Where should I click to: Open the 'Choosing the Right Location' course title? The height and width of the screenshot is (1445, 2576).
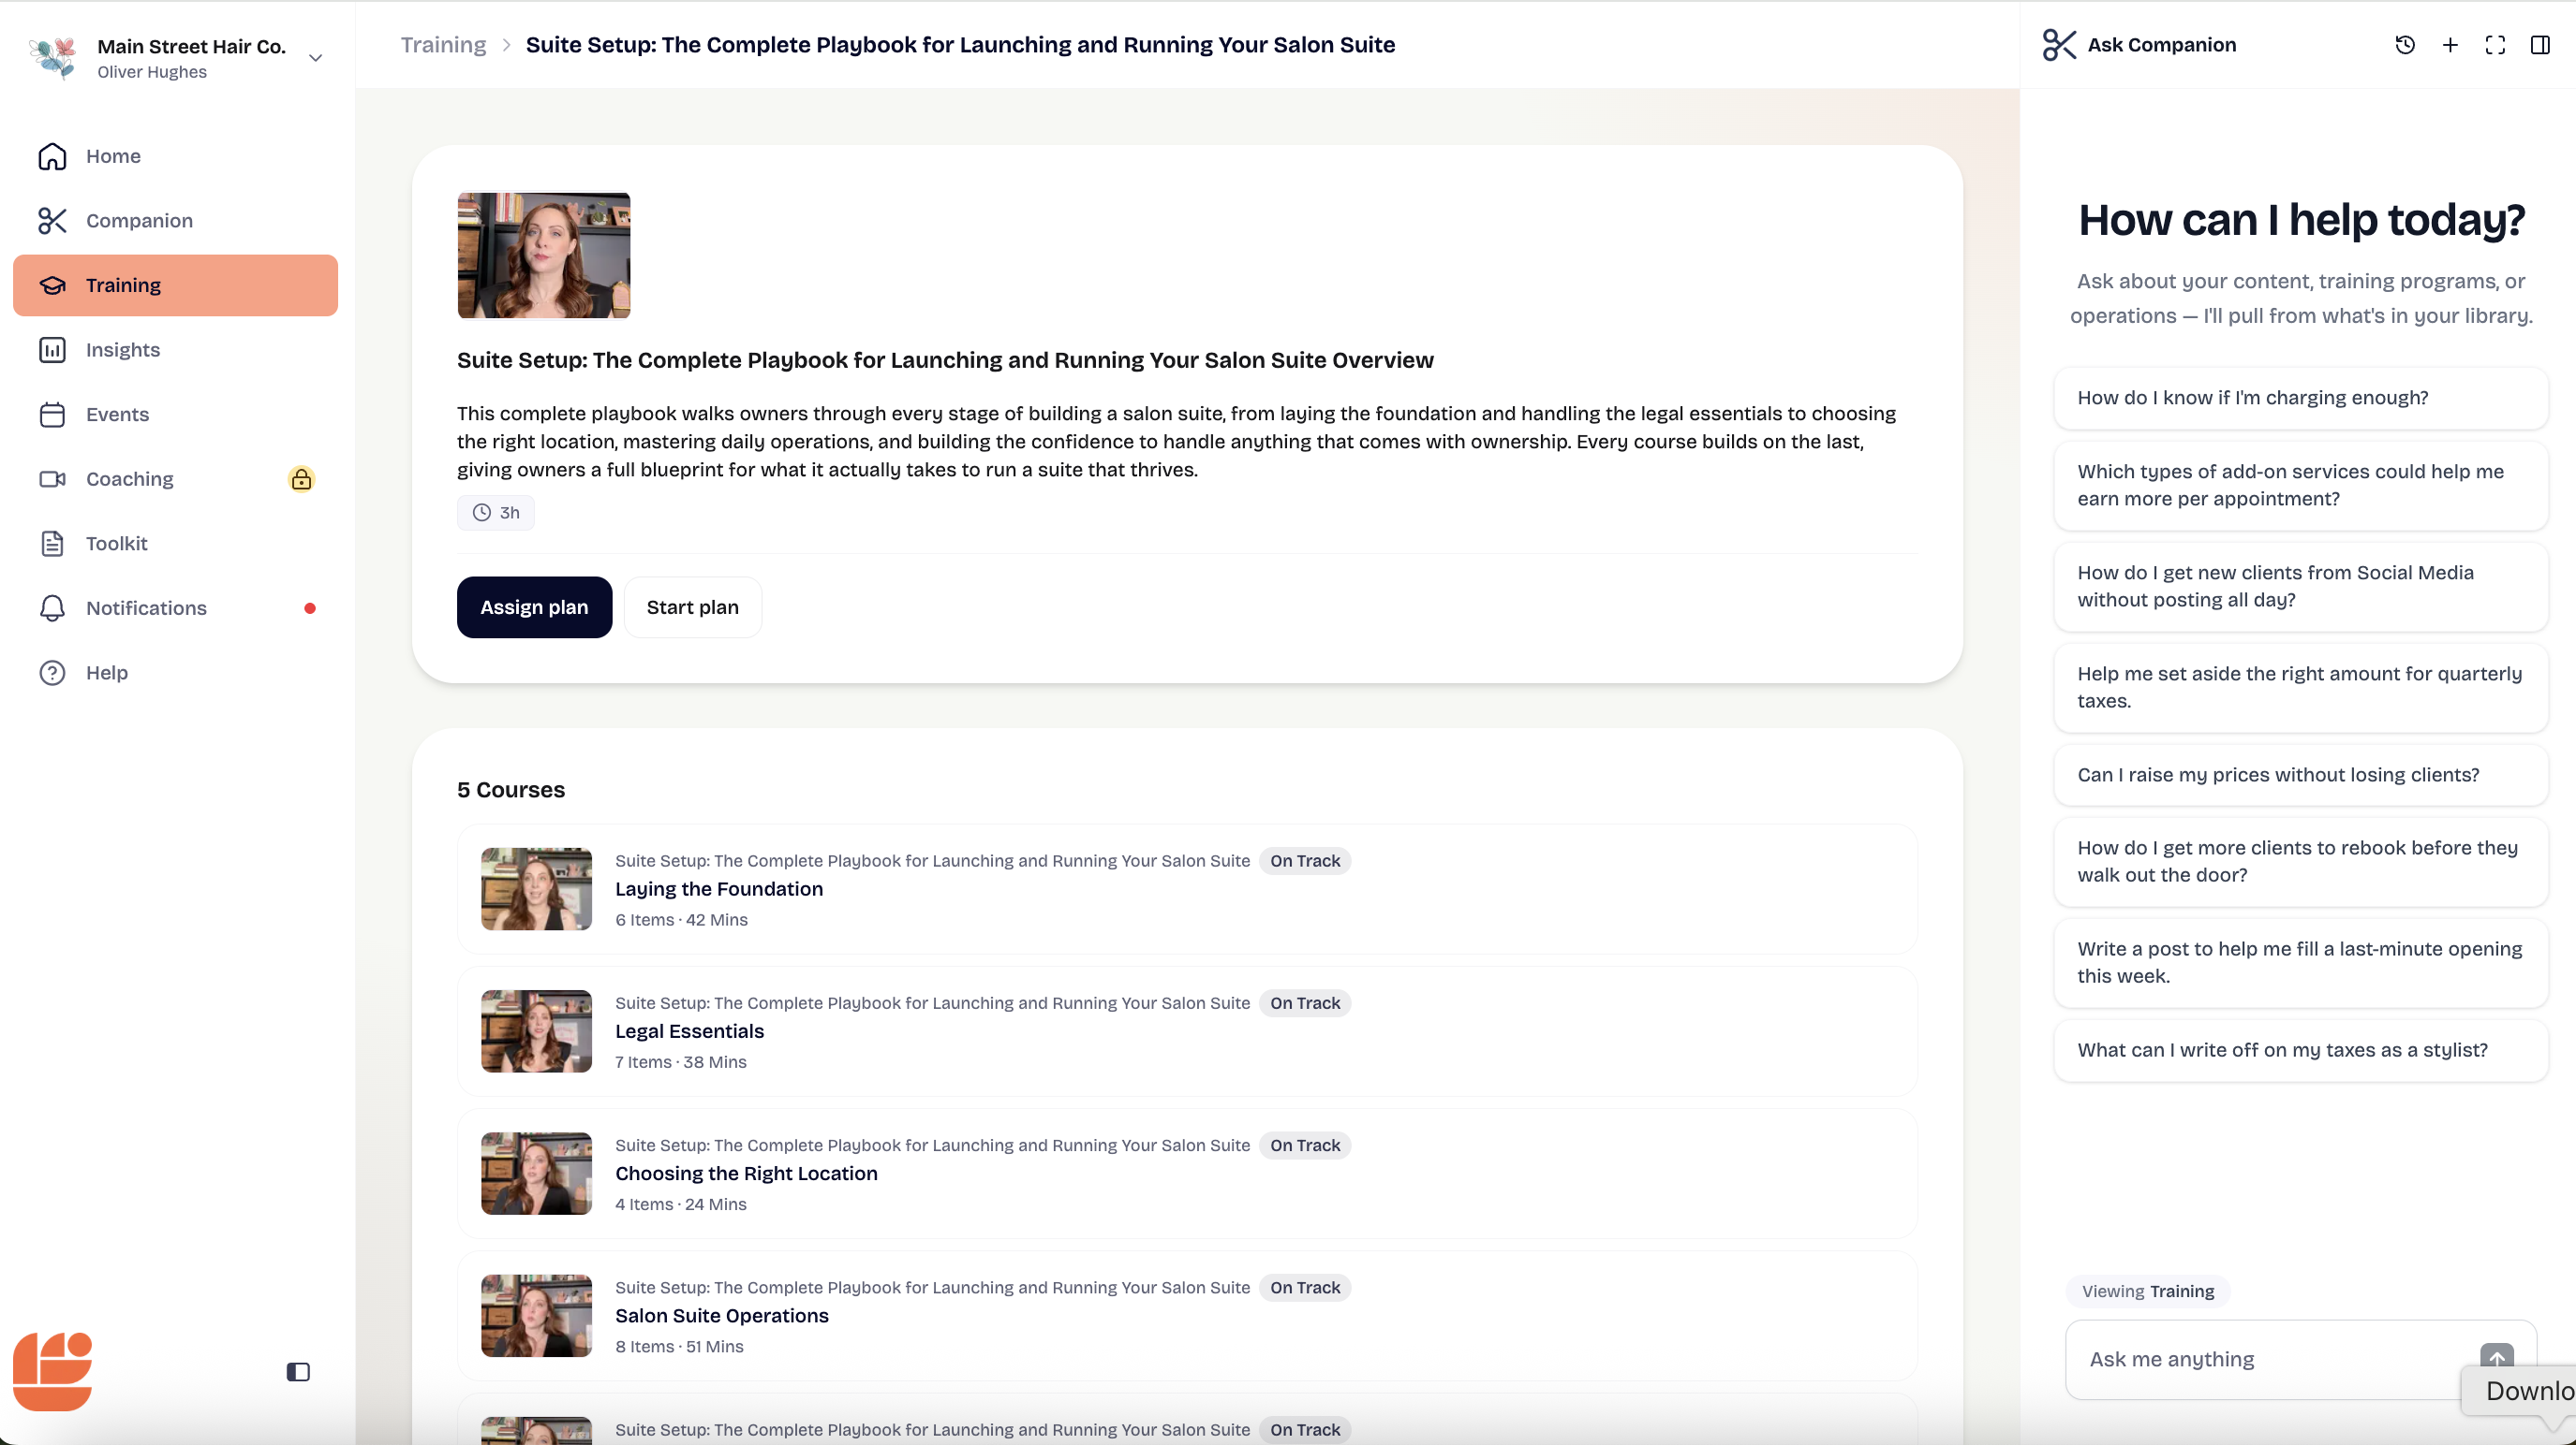[x=746, y=1175]
